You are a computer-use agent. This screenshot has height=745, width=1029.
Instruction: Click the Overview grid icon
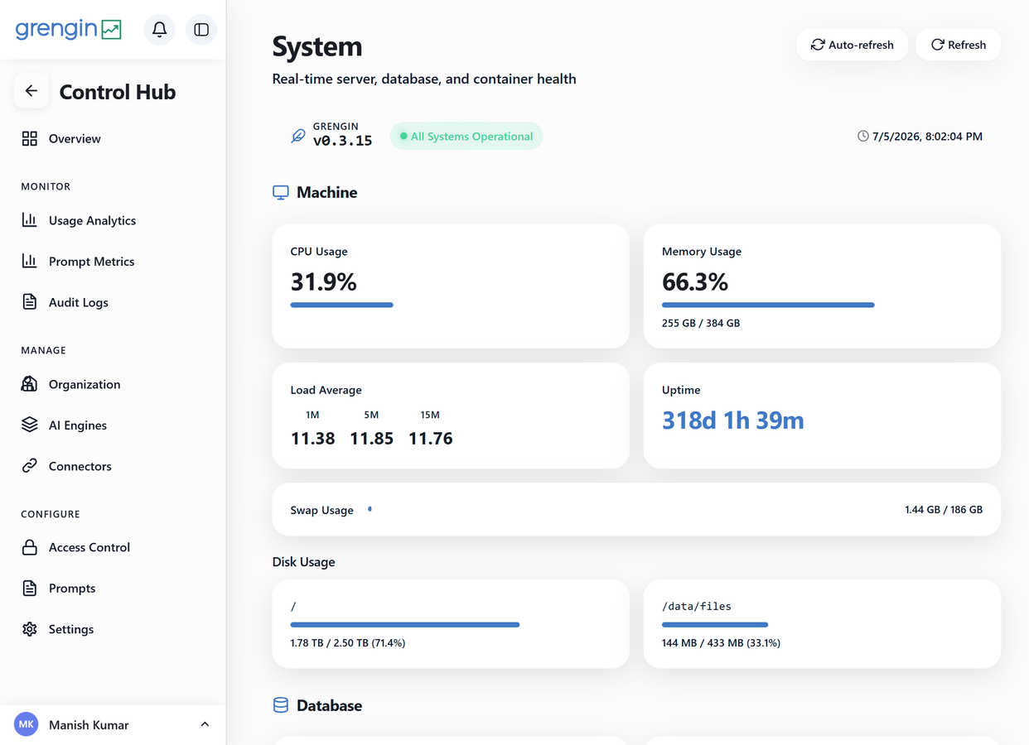click(x=30, y=138)
